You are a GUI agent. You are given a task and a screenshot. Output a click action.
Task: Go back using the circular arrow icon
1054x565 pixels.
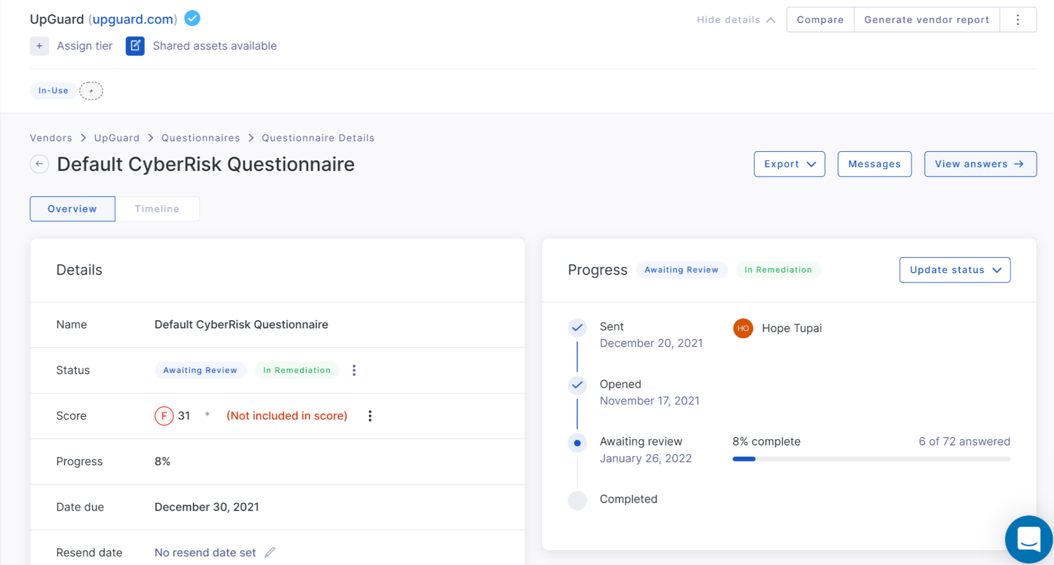(40, 164)
